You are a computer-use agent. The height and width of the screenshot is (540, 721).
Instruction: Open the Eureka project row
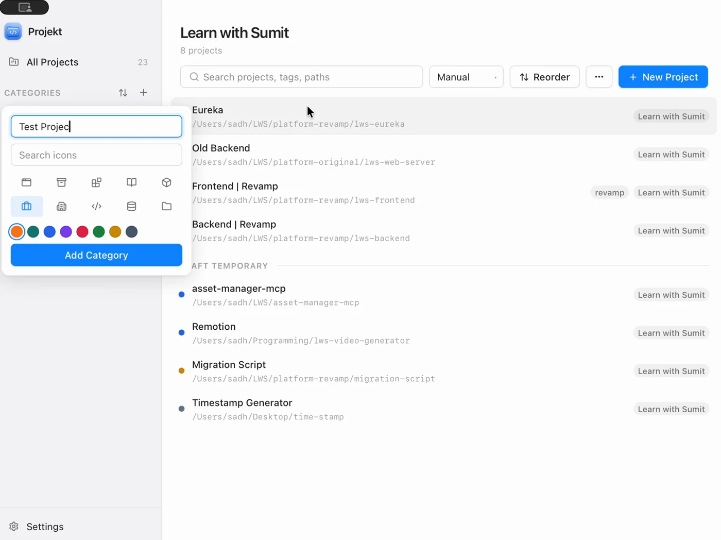click(x=443, y=116)
